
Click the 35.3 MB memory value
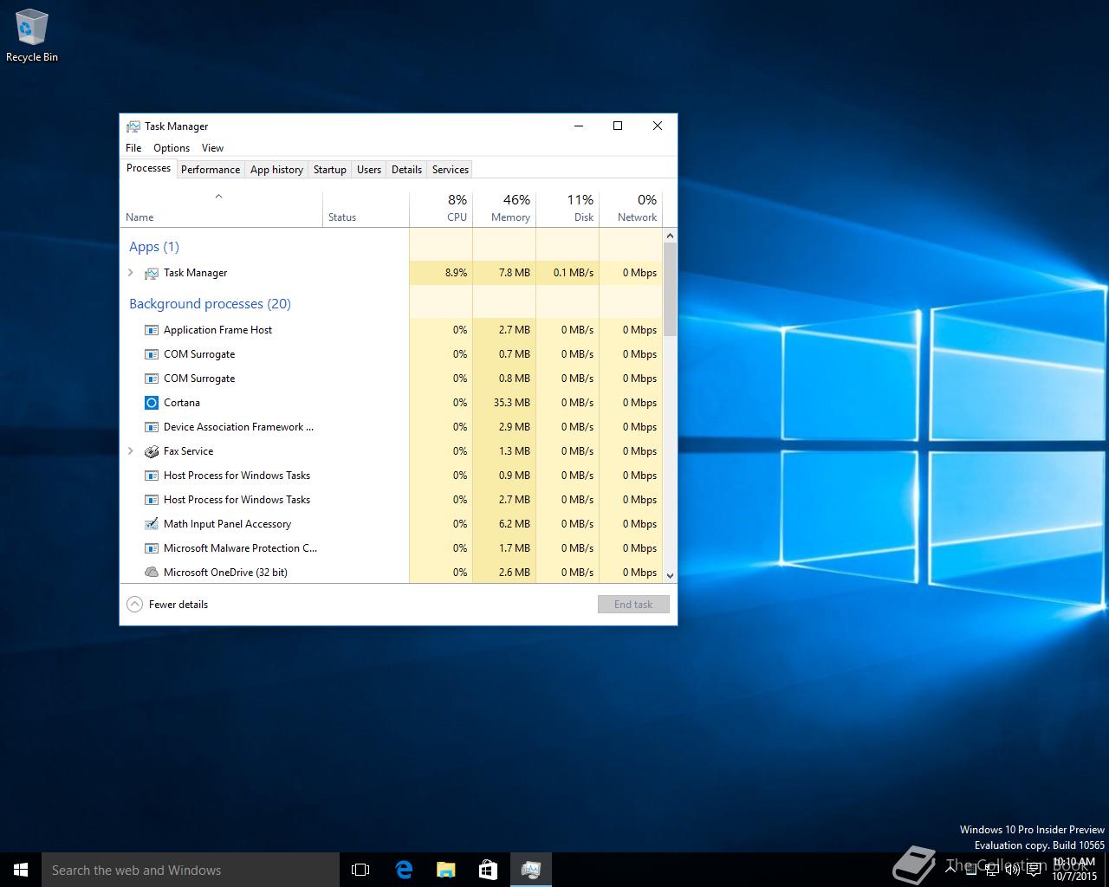coord(511,403)
